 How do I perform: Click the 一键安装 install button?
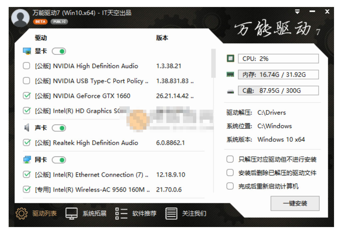coord(294,204)
